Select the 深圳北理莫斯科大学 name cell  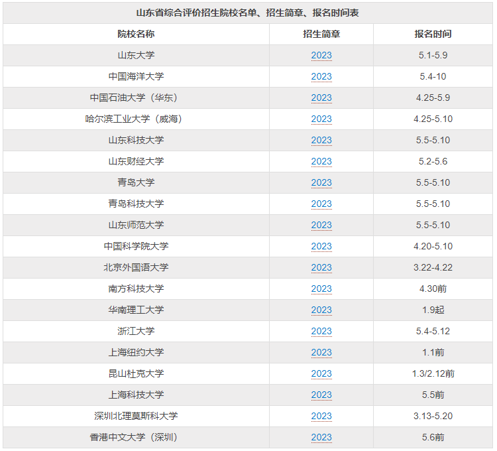pos(137,417)
